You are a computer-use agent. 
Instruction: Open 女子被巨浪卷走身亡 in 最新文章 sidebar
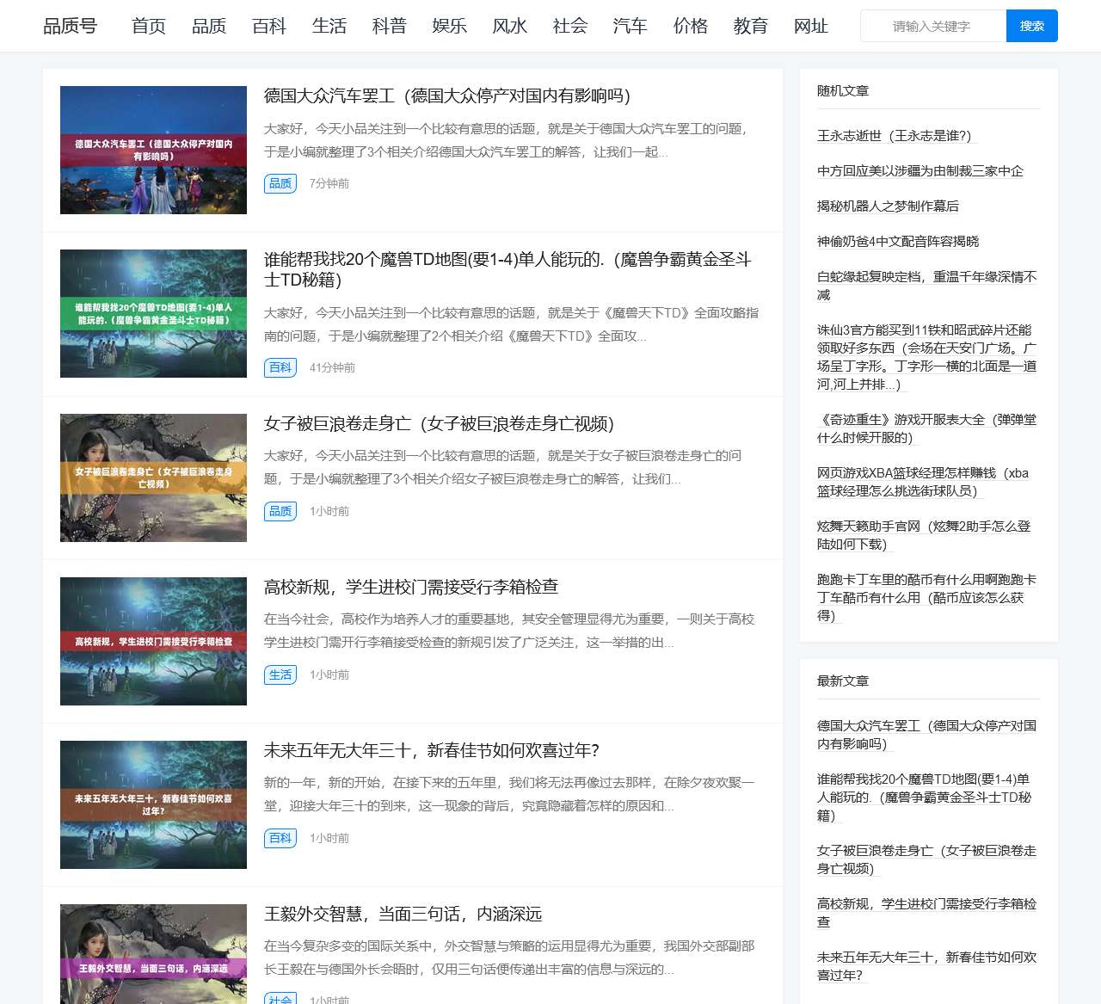(927, 859)
